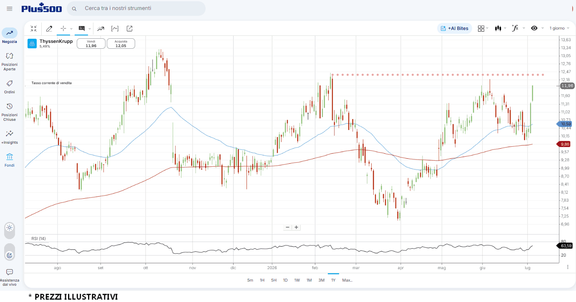Select the 1W time range
The width and height of the screenshot is (576, 302).
(x=297, y=280)
